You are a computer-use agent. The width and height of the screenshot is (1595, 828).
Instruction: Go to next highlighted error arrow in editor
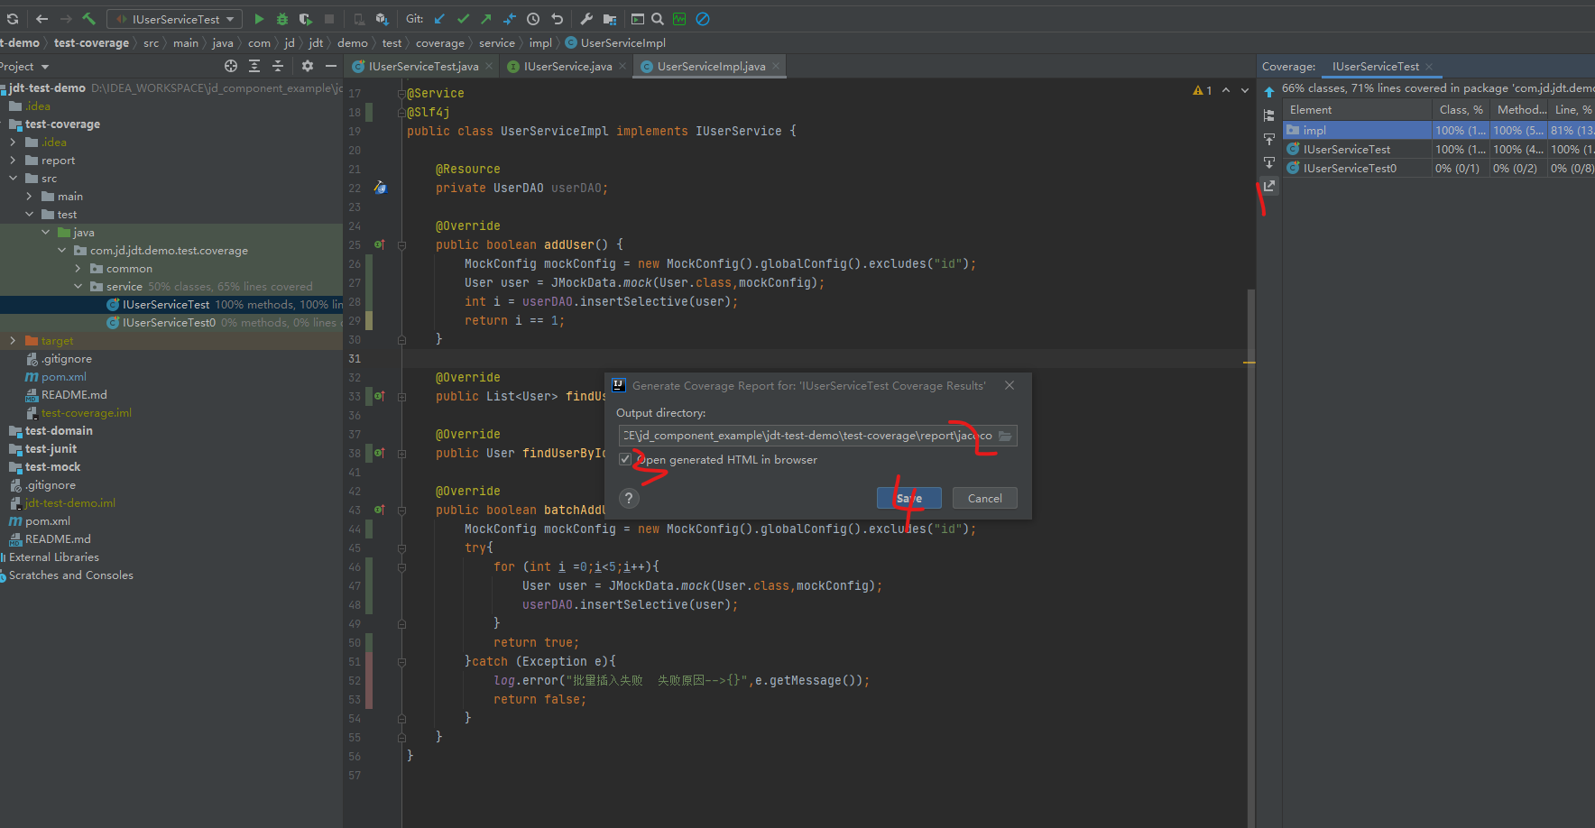[1245, 90]
